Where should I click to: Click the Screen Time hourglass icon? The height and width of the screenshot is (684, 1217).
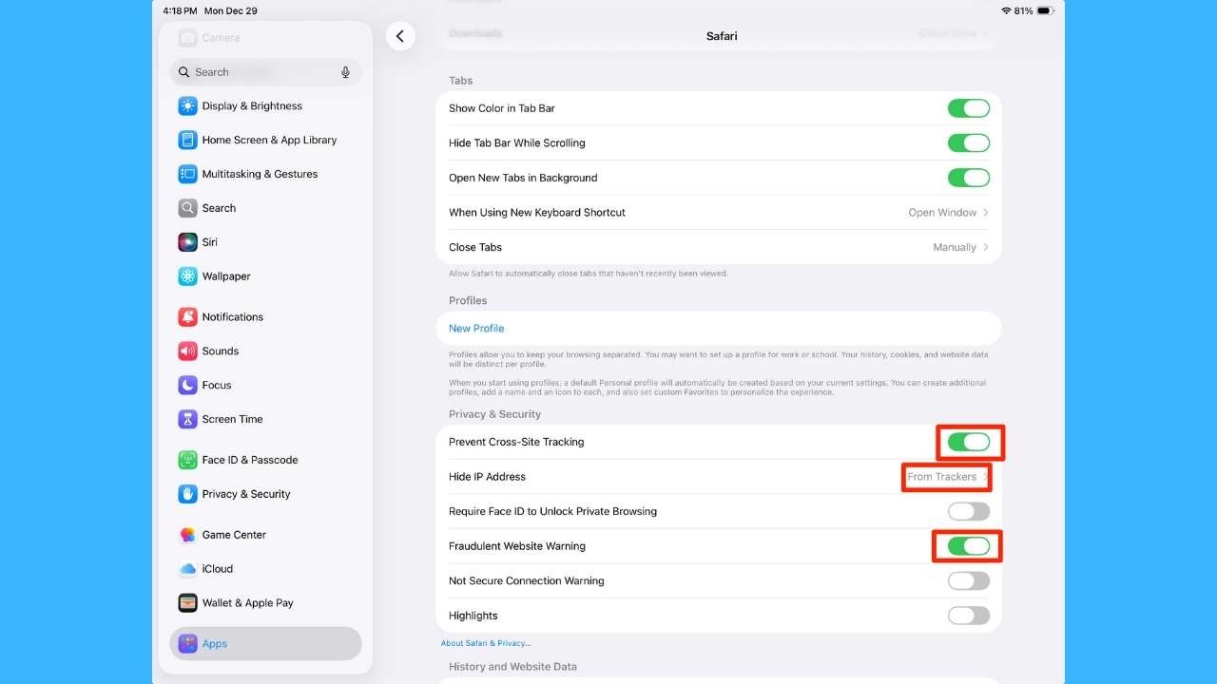click(187, 419)
